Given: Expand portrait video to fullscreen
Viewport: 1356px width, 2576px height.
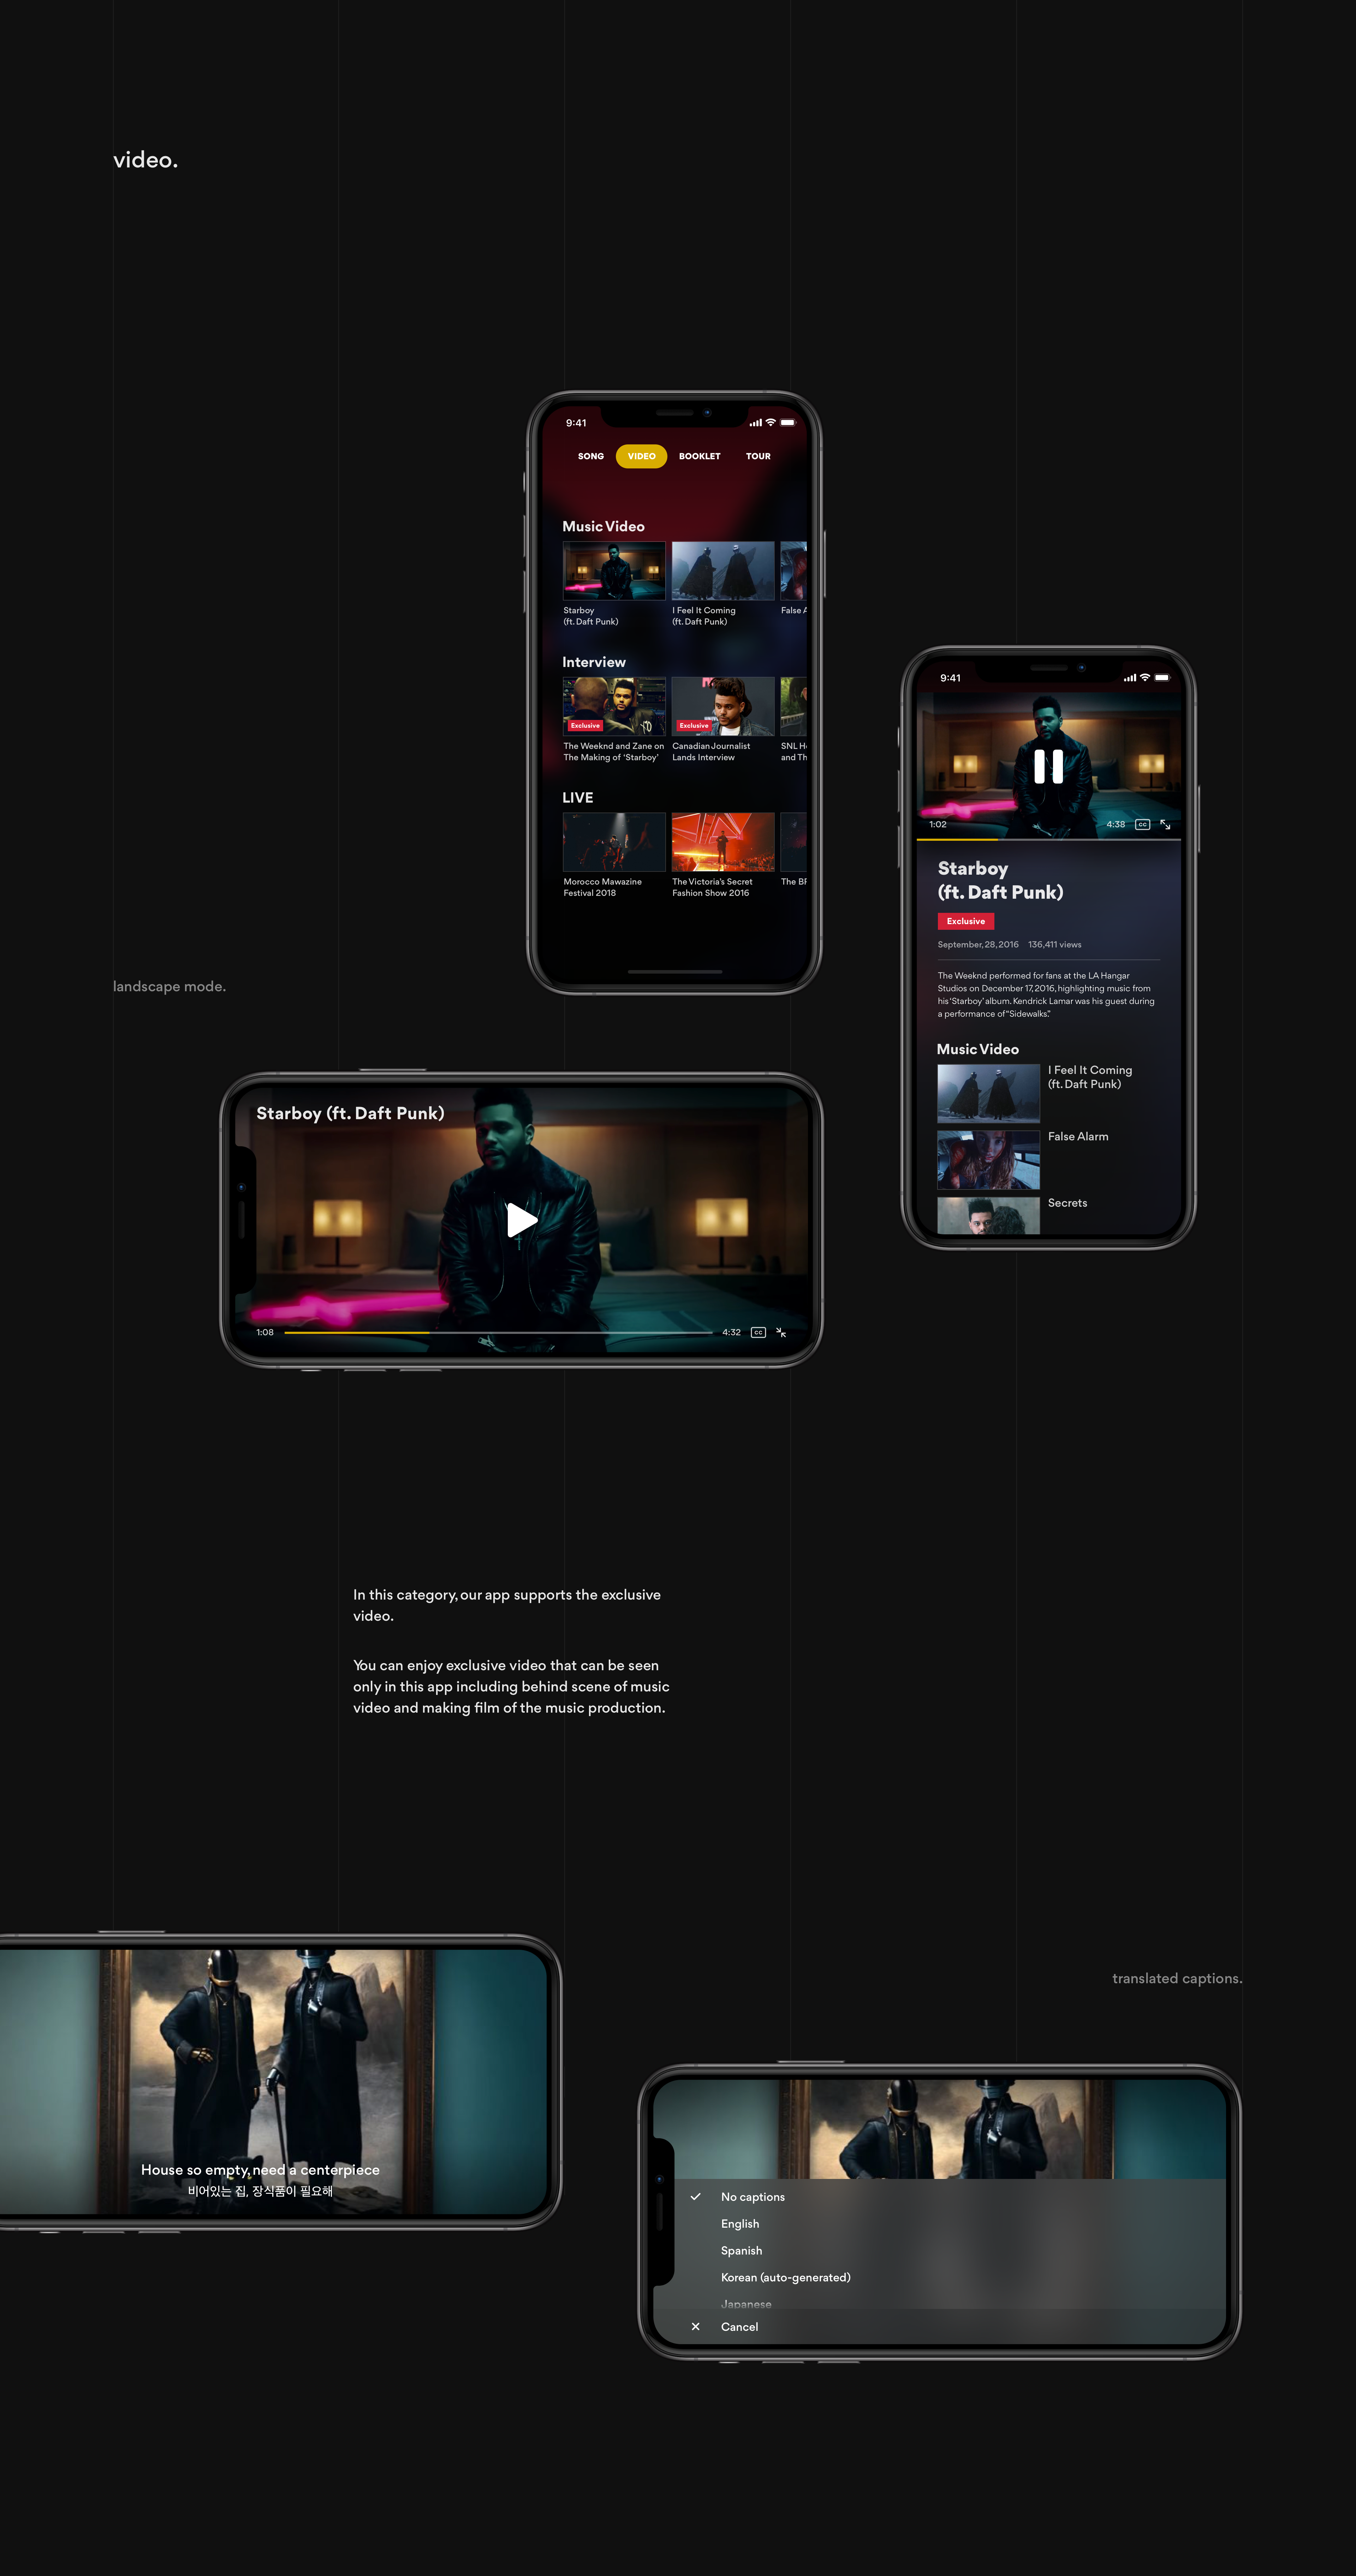Looking at the screenshot, I should point(1165,824).
